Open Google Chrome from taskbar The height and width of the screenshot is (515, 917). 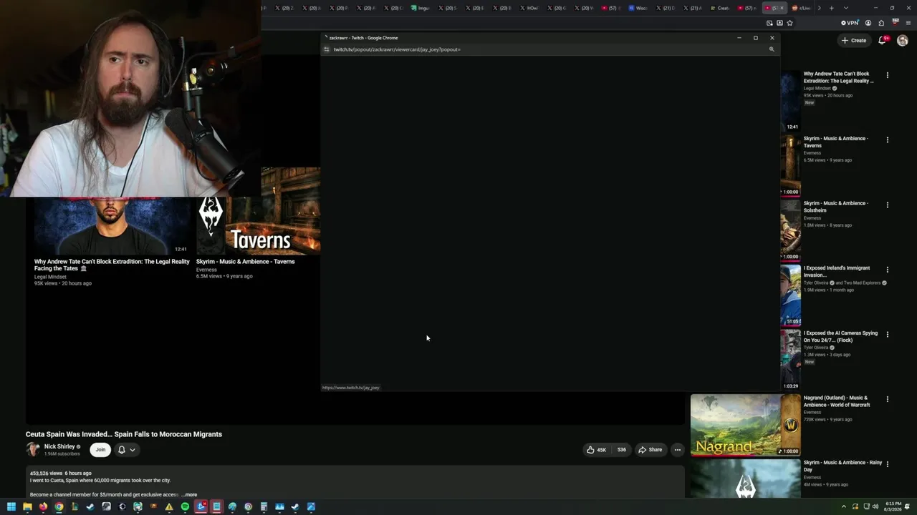(x=59, y=507)
